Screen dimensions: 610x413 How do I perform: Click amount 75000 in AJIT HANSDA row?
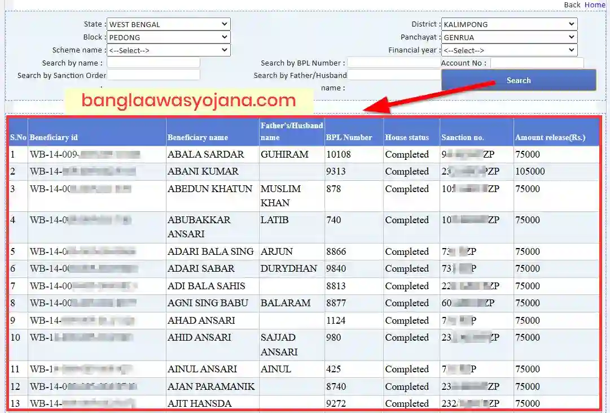528,403
